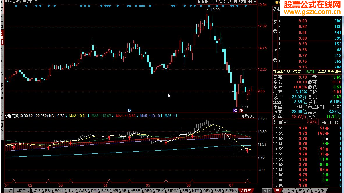This screenshot has width=344, height=193.
Task: Click the yellow star icon
Action: tap(277, 2)
